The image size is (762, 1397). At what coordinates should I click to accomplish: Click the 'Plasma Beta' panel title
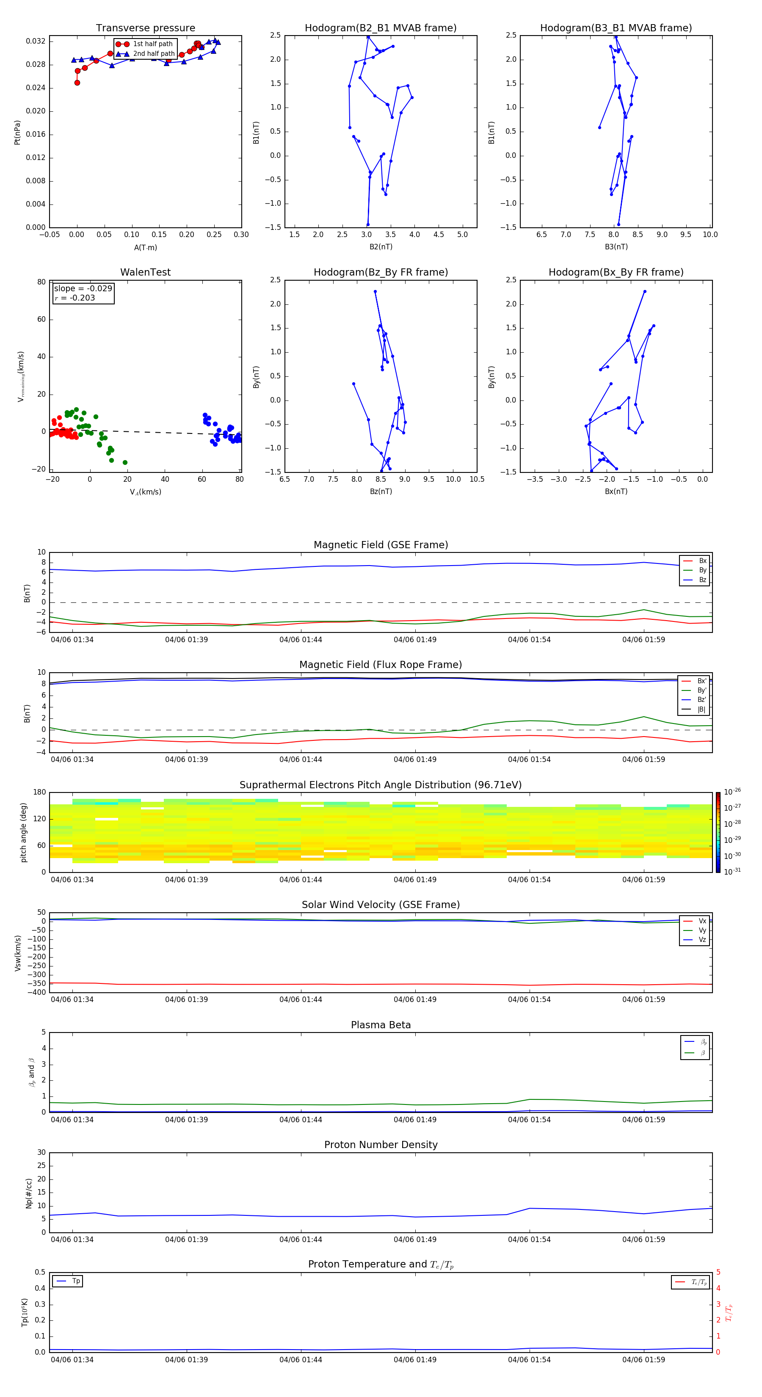[381, 1025]
